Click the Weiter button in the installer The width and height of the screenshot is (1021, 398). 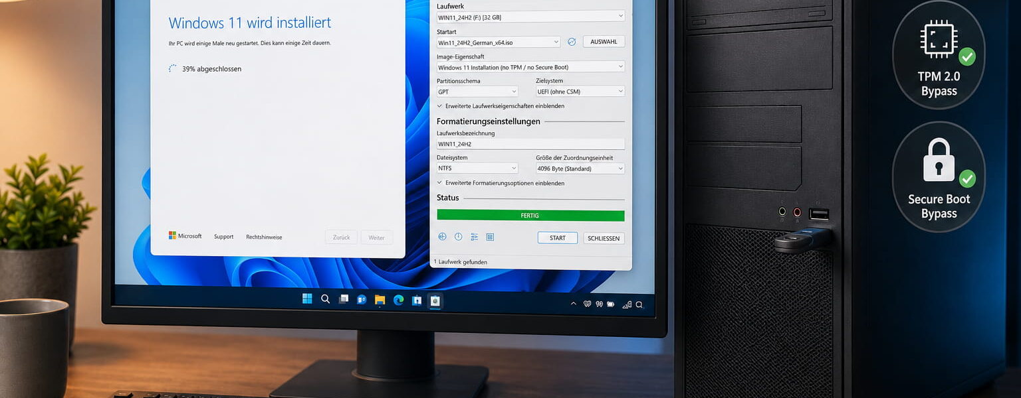point(377,237)
